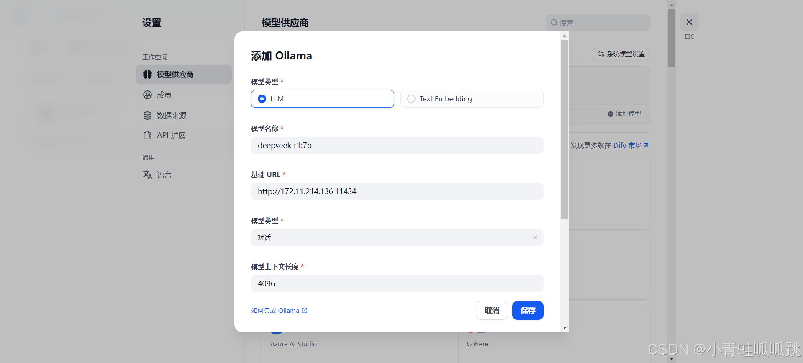Image resolution: width=803 pixels, height=363 pixels.
Task: Open the Dify 市场 marketplace link
Action: [x=631, y=145]
